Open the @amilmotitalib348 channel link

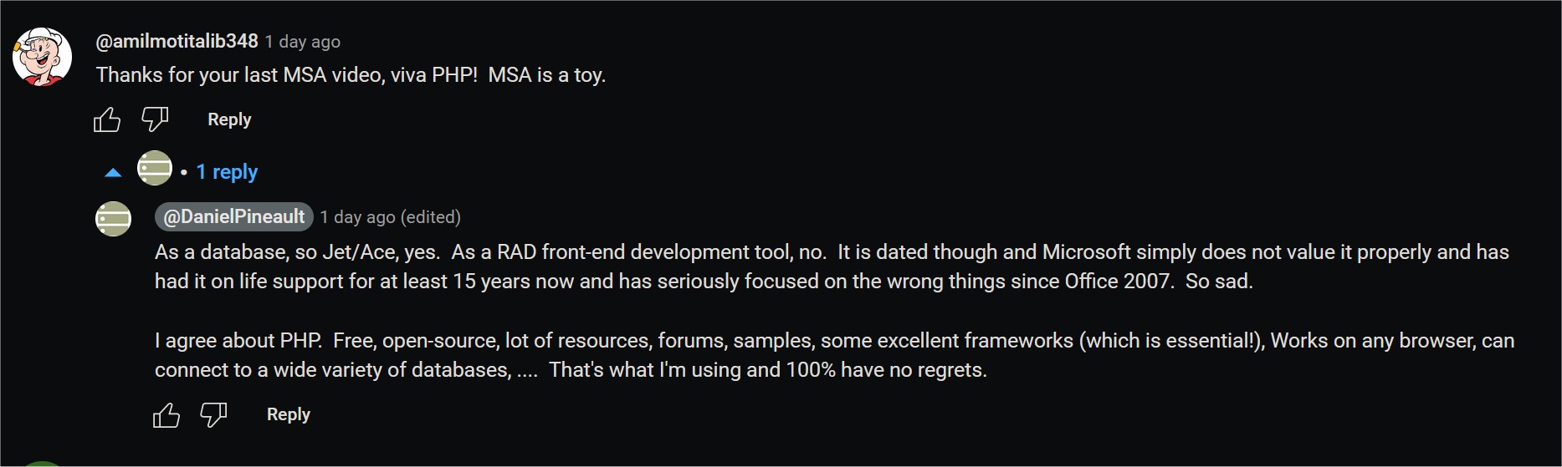tap(177, 41)
